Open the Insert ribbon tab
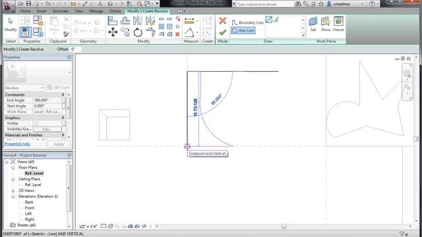This screenshot has width=422, height=237. pos(42,11)
